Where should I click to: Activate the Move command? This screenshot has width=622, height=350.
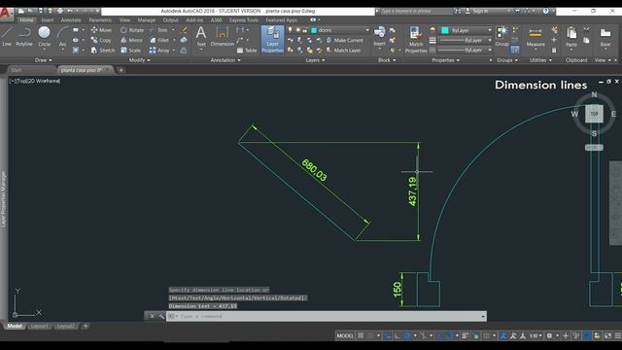(x=101, y=30)
